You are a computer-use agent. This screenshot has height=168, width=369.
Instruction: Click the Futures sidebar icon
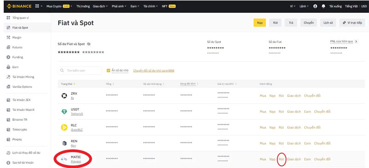point(8,47)
